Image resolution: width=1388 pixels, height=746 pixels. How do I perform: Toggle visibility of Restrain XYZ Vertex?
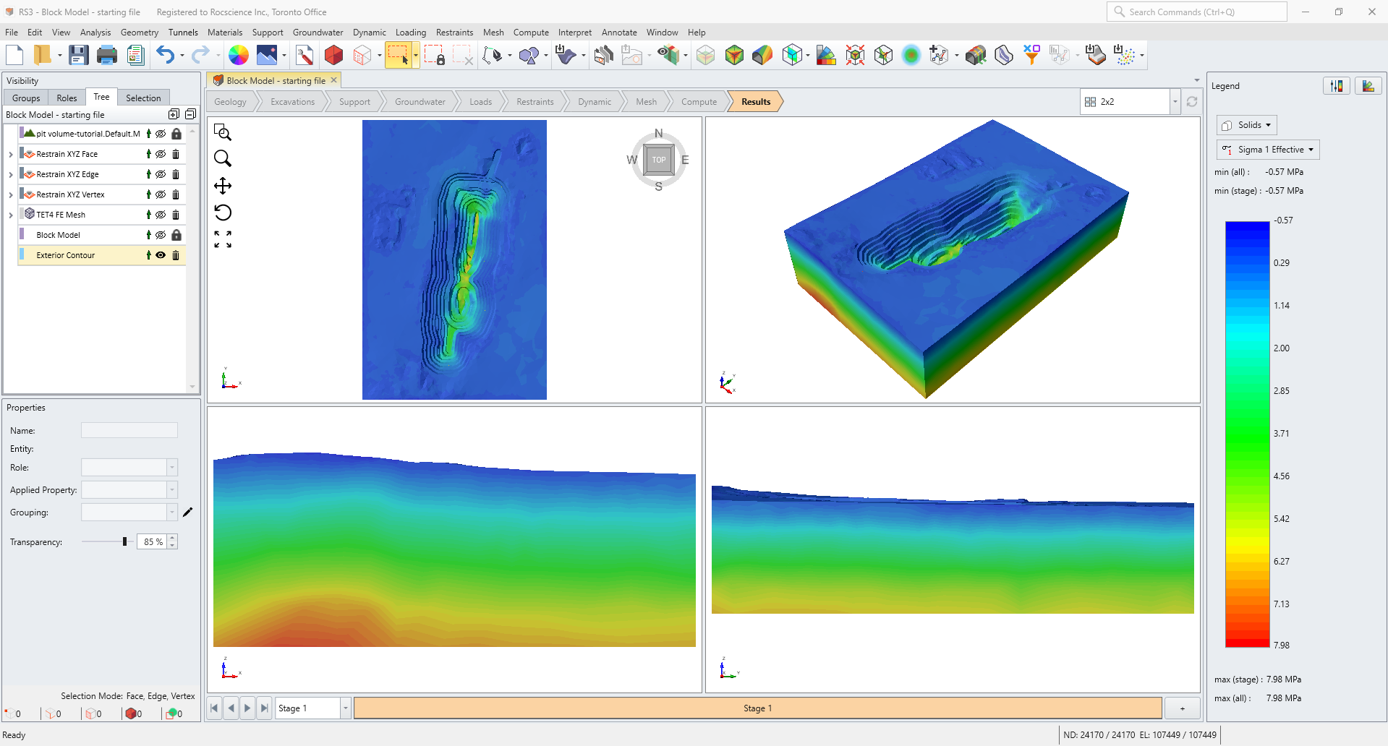coord(161,194)
